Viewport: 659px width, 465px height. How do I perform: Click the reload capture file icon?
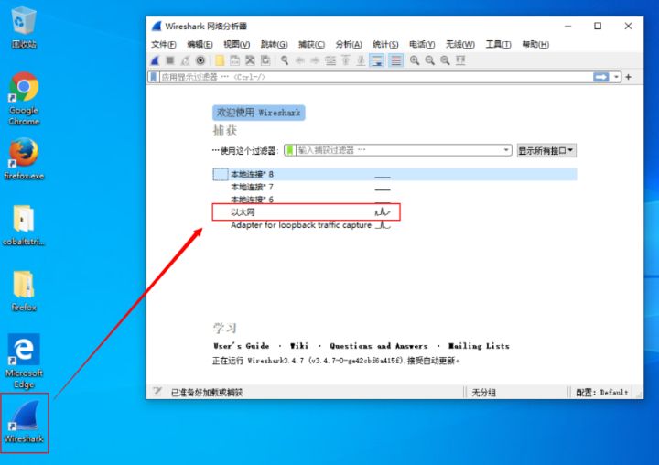(x=265, y=60)
